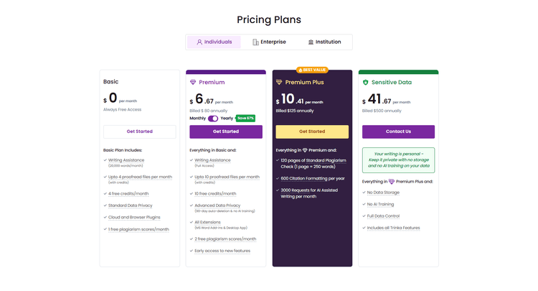
Task: Click the Enterprise tab building icon
Action: click(255, 42)
